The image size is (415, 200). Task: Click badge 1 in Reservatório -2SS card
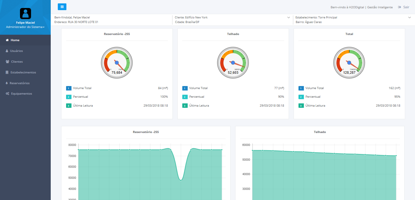point(69,88)
